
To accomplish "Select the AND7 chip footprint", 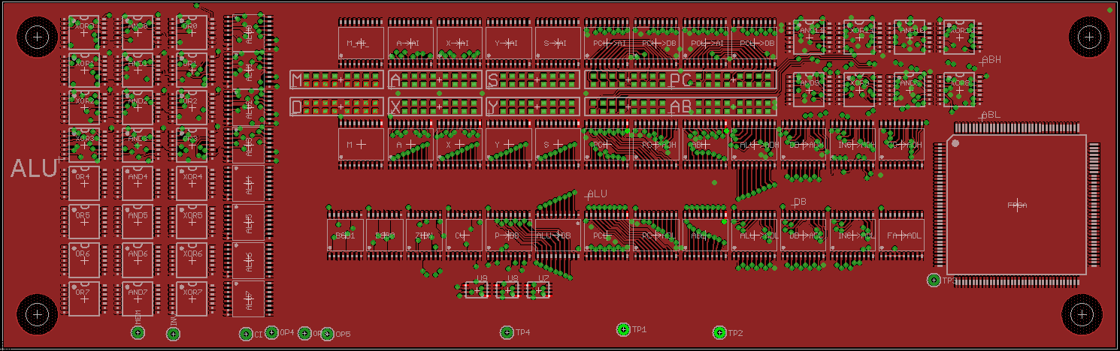I will (138, 298).
